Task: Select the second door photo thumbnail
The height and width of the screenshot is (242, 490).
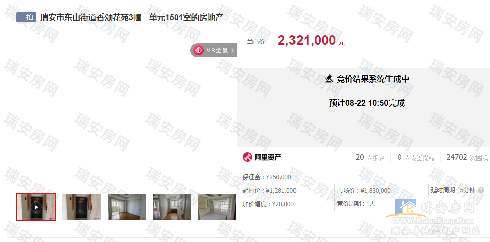Action: tap(81, 207)
